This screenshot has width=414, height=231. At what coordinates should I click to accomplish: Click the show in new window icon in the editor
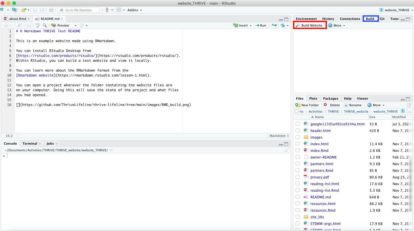coord(20,25)
